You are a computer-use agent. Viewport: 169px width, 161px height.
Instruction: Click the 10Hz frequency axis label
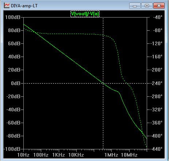[x=23, y=155]
